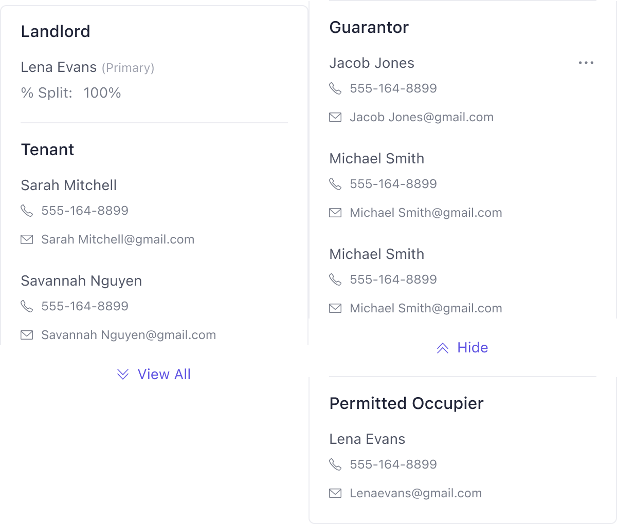Click email icon beside Sarah Mitchell@gmail.com
This screenshot has height=524, width=617.
(x=27, y=239)
